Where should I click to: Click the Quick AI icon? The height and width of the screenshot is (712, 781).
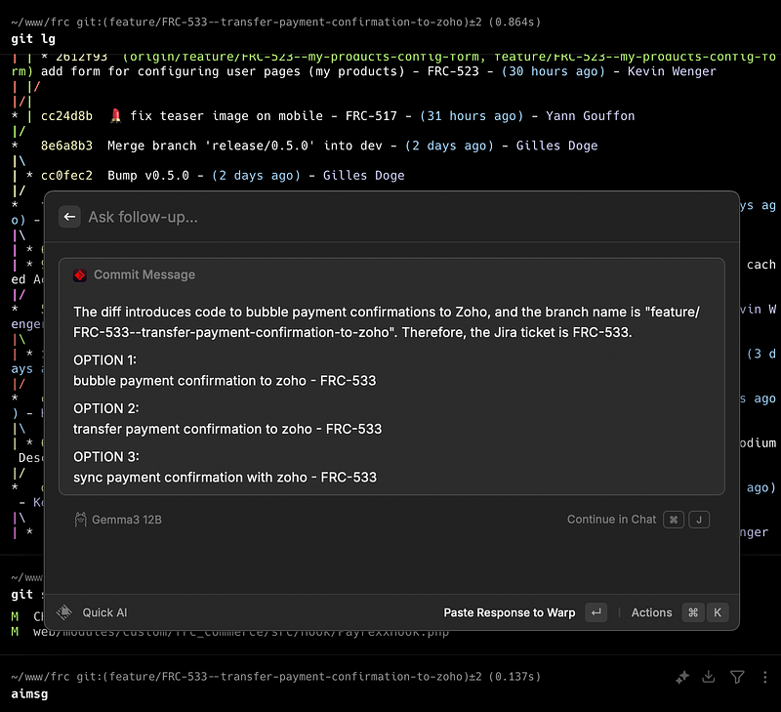[x=64, y=612]
